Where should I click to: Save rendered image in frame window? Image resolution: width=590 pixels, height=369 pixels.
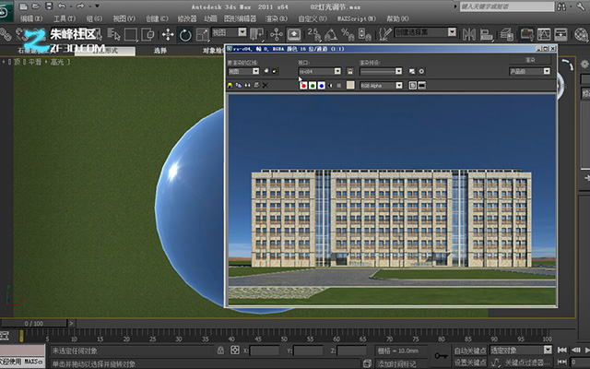pyautogui.click(x=230, y=86)
